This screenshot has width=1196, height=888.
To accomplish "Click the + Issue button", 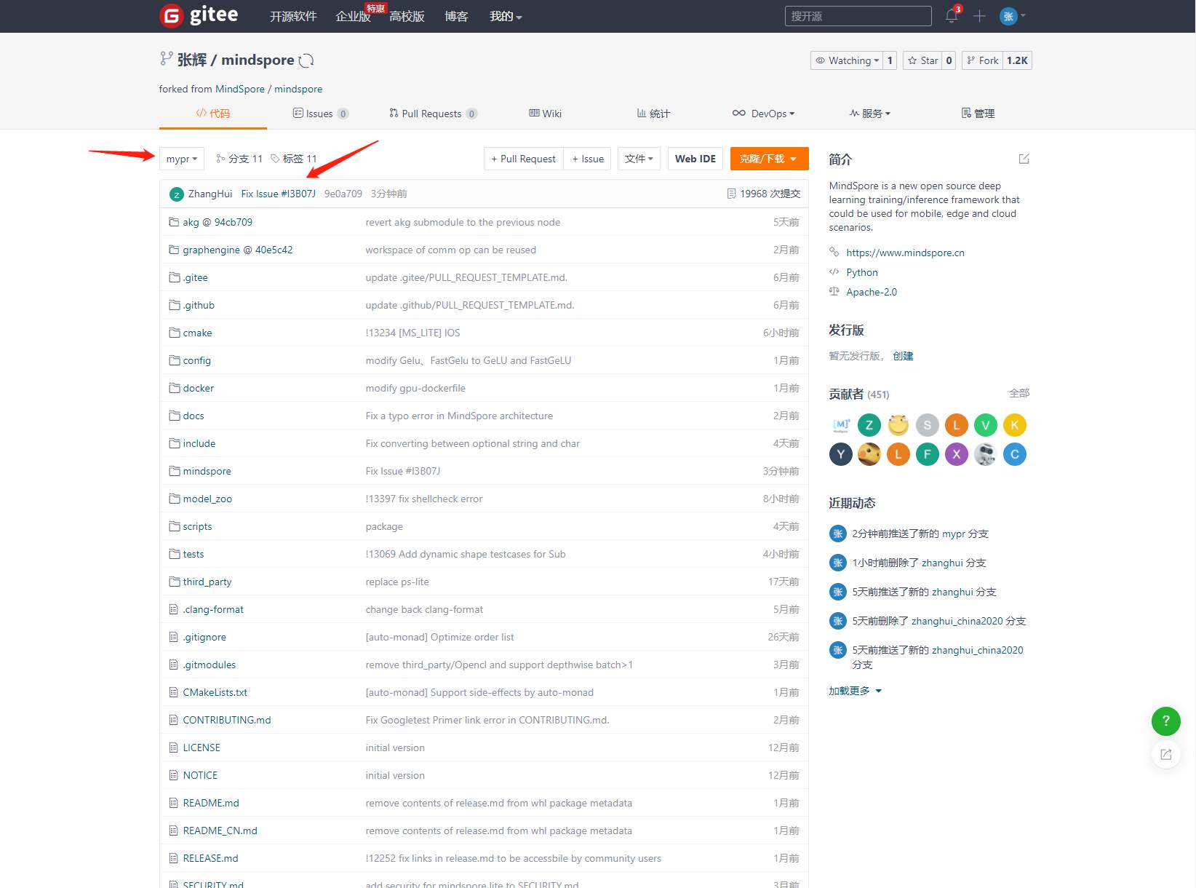I will (588, 159).
